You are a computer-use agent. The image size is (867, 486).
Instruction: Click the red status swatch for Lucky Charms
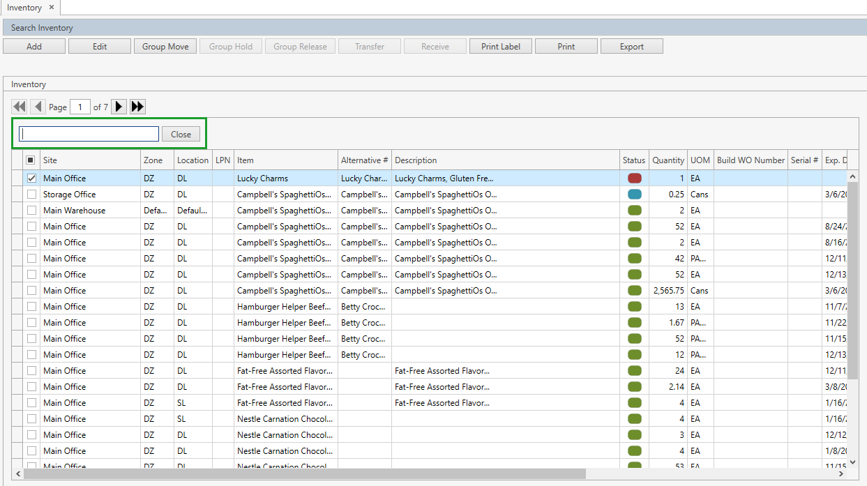point(635,179)
